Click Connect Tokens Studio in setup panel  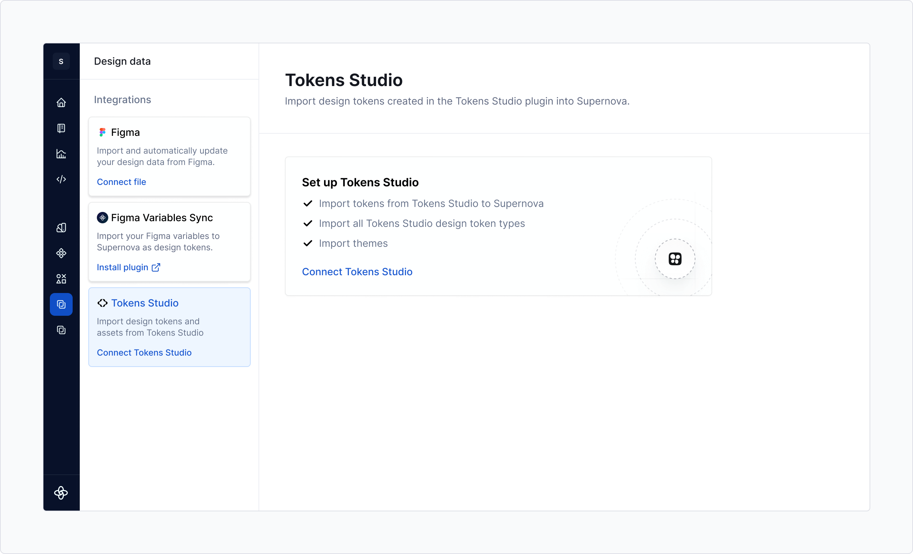pos(357,272)
